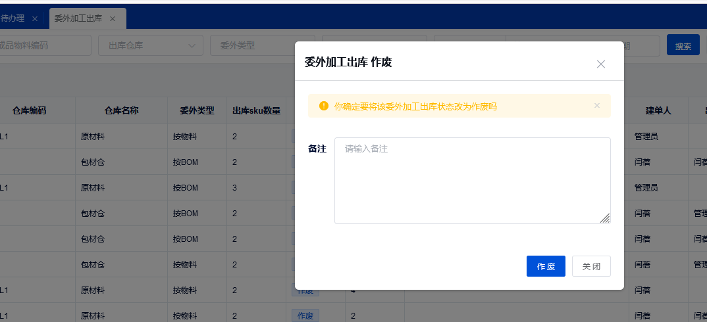The height and width of the screenshot is (322, 707).
Task: Click the 备注 textarea resize handle
Action: click(605, 219)
